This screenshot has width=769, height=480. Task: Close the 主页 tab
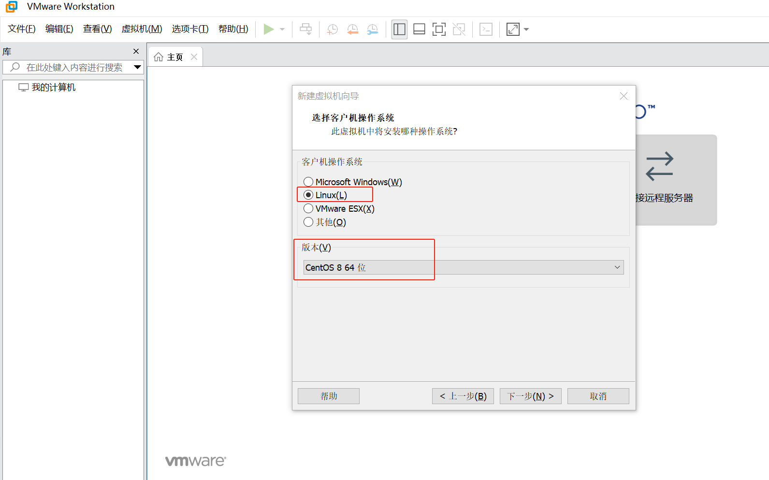(x=194, y=57)
